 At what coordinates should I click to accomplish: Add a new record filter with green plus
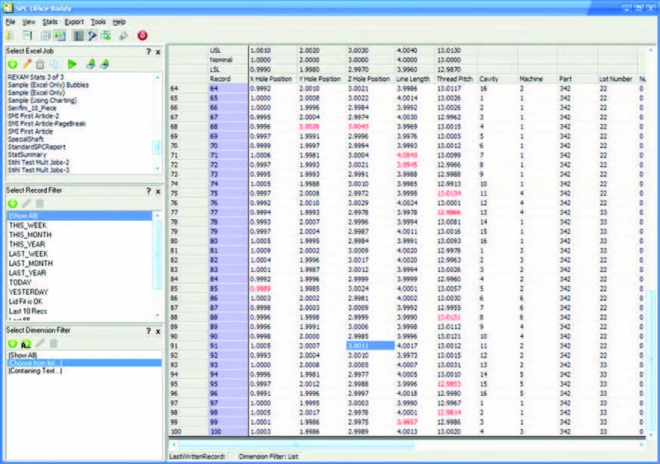(x=13, y=203)
